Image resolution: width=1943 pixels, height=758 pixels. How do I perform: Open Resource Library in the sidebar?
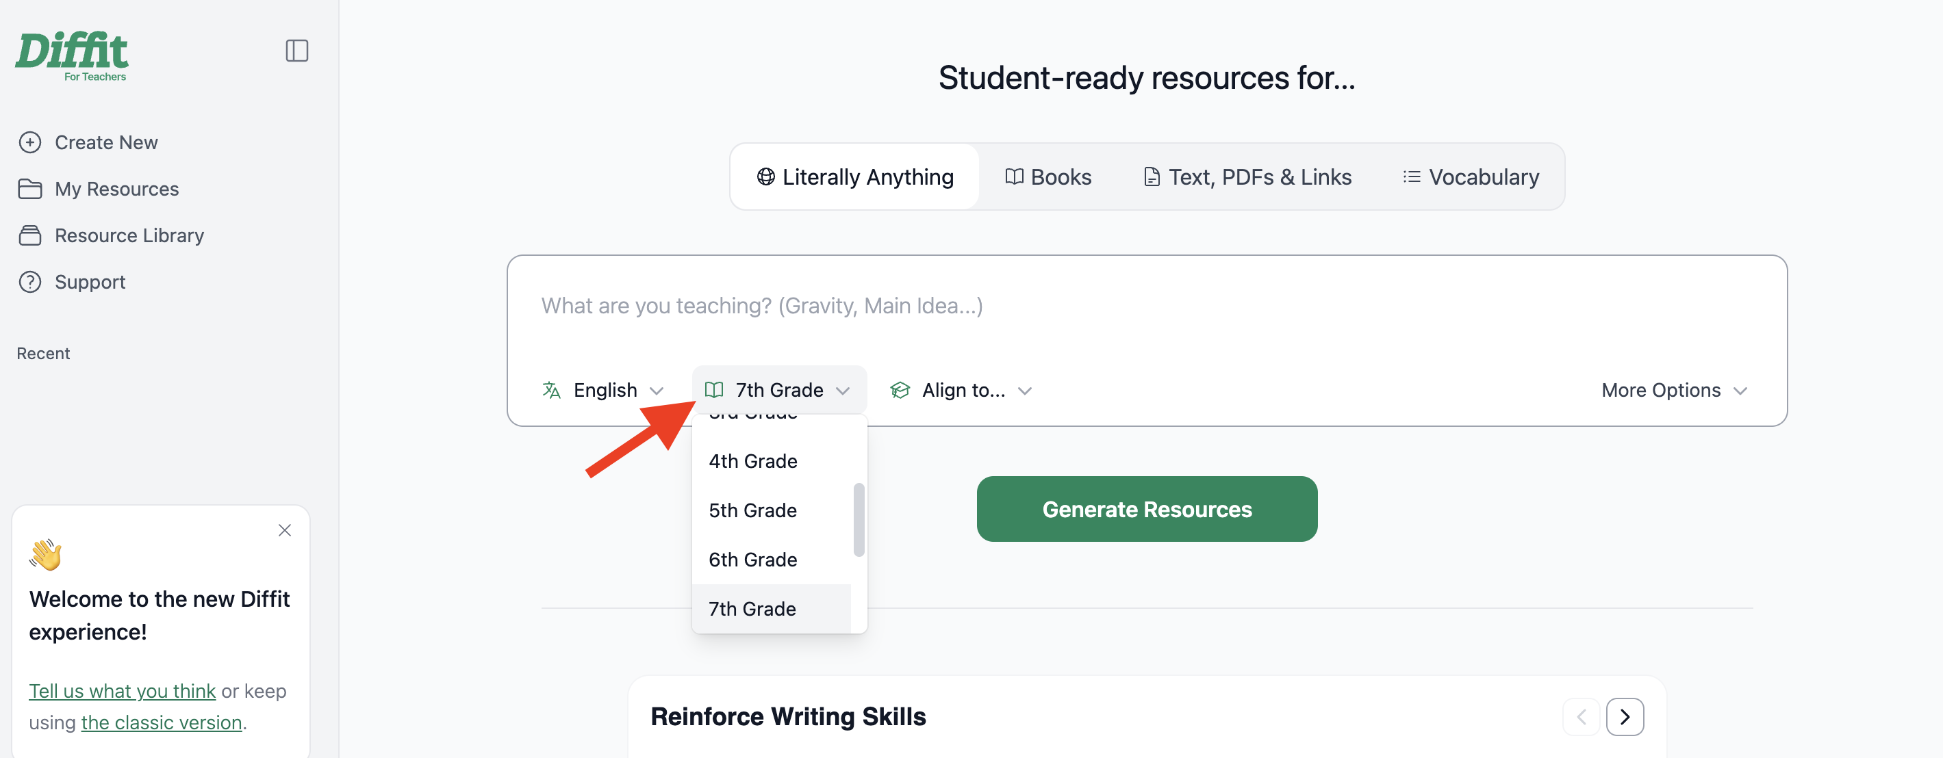click(x=111, y=236)
